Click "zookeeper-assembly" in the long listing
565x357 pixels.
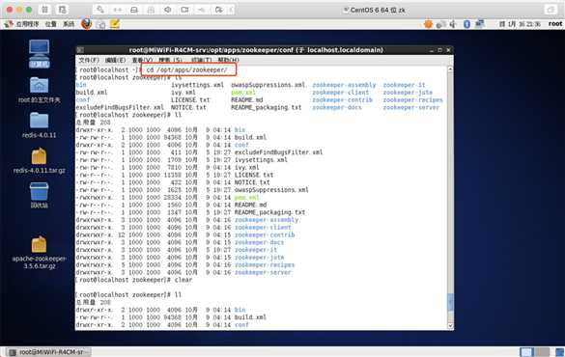coord(267,220)
